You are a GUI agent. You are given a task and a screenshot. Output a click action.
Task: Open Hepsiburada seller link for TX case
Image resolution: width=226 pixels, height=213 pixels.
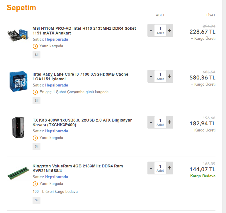tap(57, 131)
